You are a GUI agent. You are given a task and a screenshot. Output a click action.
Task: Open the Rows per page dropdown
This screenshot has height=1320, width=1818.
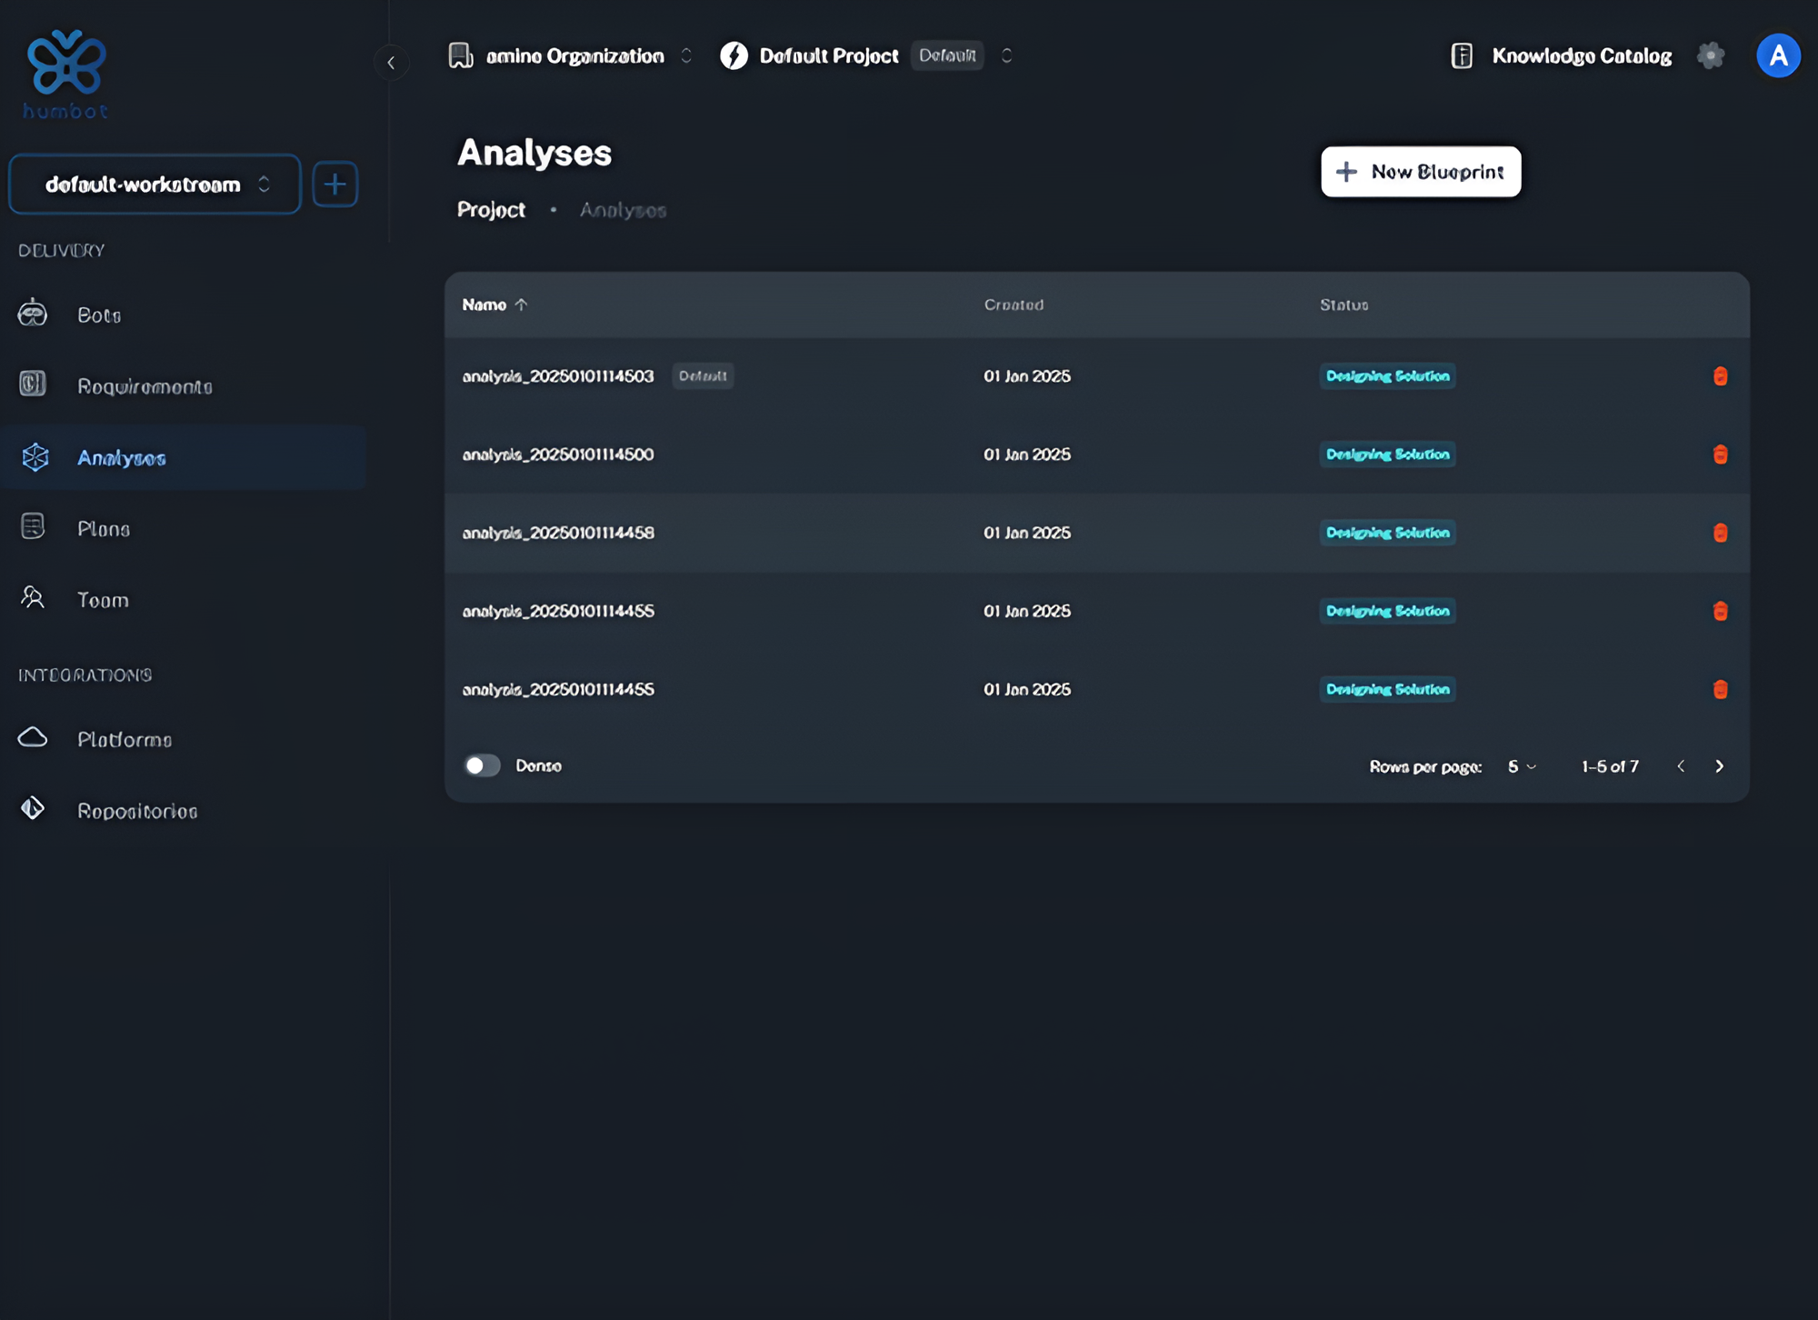(x=1521, y=766)
